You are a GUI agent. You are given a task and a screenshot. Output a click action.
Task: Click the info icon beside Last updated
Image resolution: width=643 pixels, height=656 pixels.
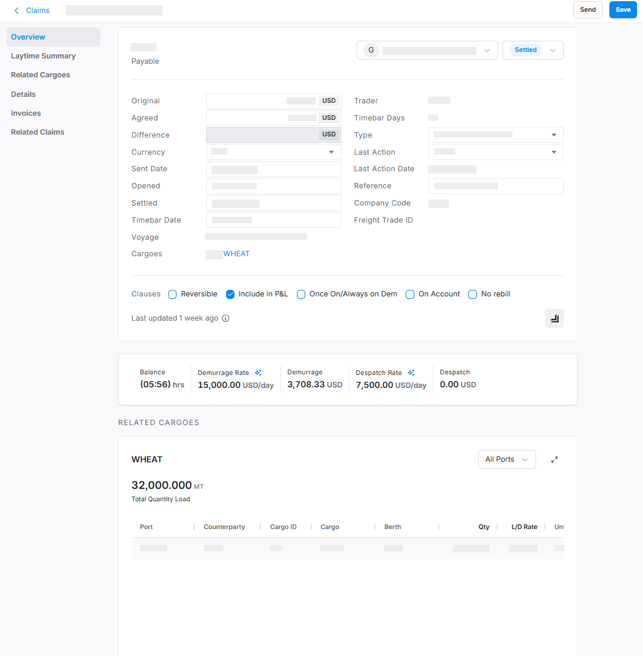pyautogui.click(x=226, y=318)
